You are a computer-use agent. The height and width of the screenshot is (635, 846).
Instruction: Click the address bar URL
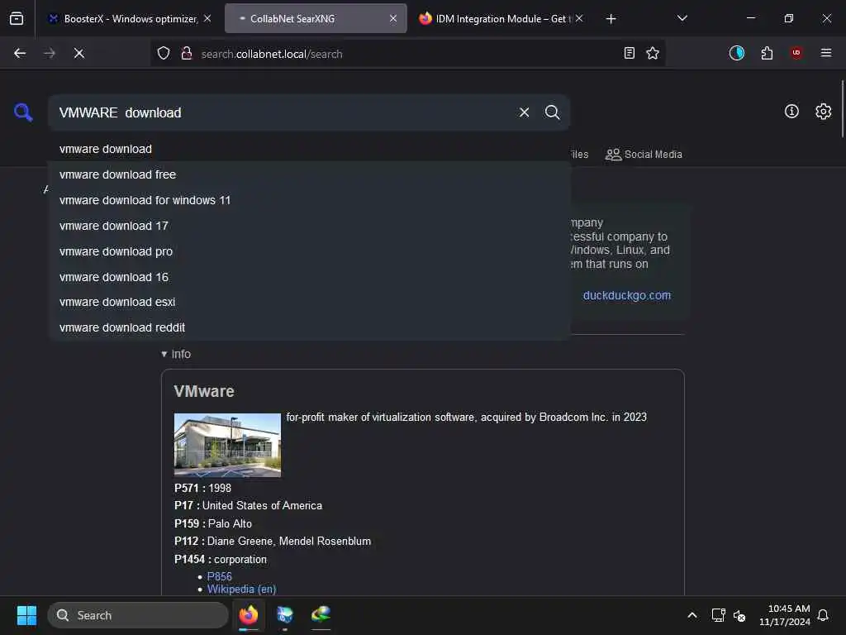pyautogui.click(x=271, y=54)
